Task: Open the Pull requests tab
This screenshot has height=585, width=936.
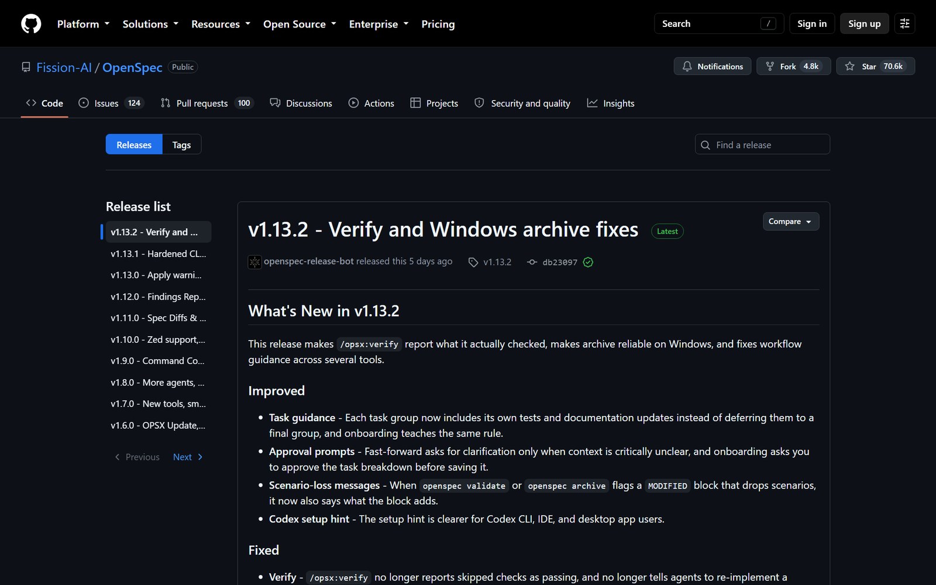Action: coord(207,103)
